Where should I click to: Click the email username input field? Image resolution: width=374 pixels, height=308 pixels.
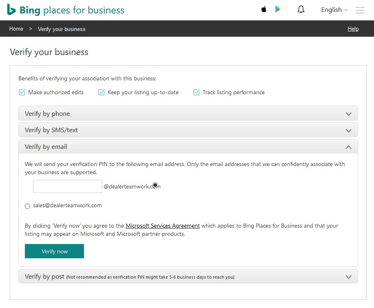[x=67, y=186]
